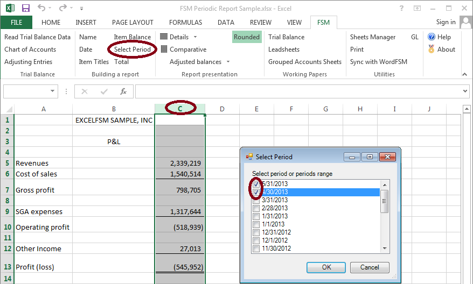Screen dimensions: 473x284
Task: Click Cancel in Select Period dialog
Action: (370, 267)
